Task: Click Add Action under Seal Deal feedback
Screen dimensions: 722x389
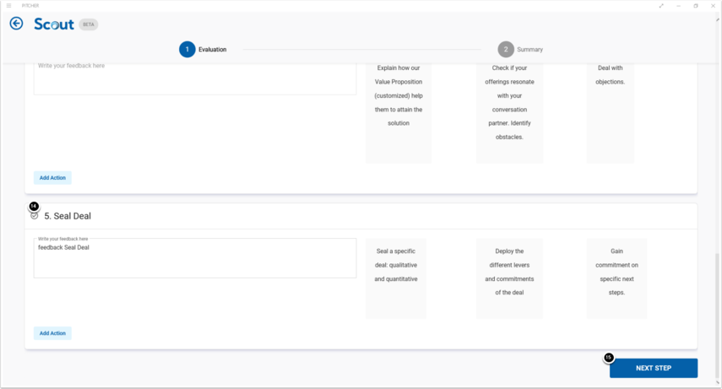Action: pos(52,333)
